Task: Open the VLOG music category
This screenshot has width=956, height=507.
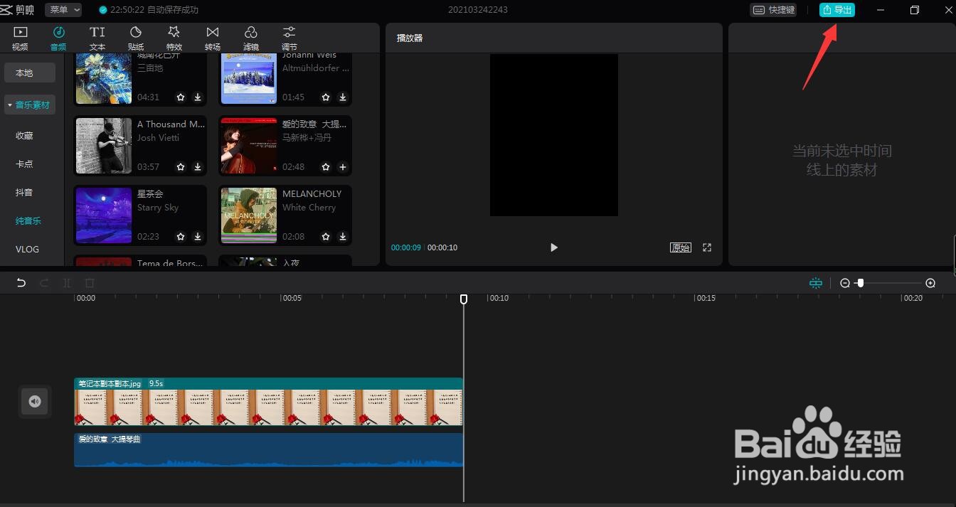Action: coord(28,249)
